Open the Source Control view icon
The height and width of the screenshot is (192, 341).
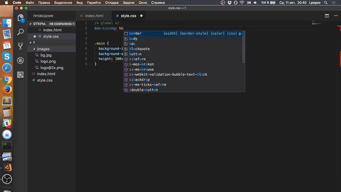pyautogui.click(x=20, y=46)
